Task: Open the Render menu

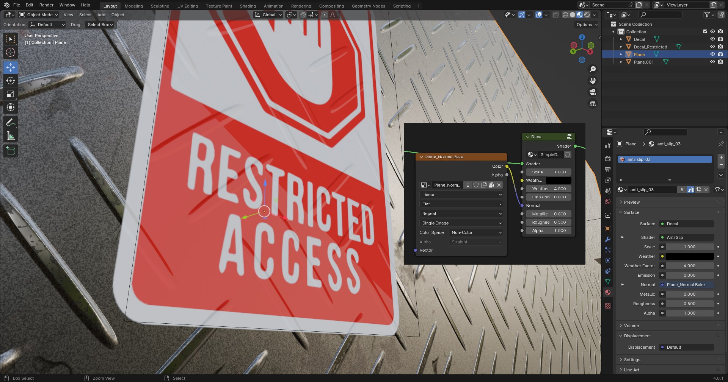Action: coord(46,5)
